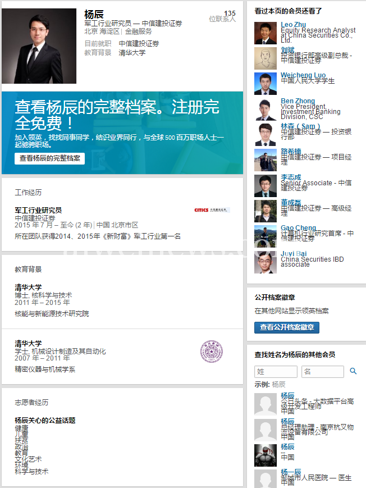366x488 pixels.
Task: Click 中信建投证券 next to 目前就职
Action: coord(139,44)
